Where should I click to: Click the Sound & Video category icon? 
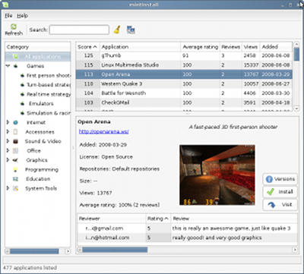[16, 141]
